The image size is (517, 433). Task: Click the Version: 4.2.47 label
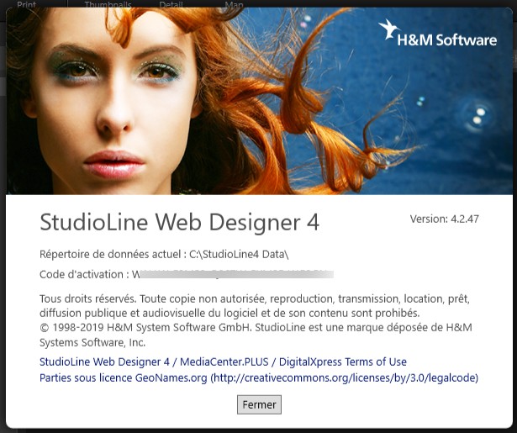pyautogui.click(x=444, y=219)
